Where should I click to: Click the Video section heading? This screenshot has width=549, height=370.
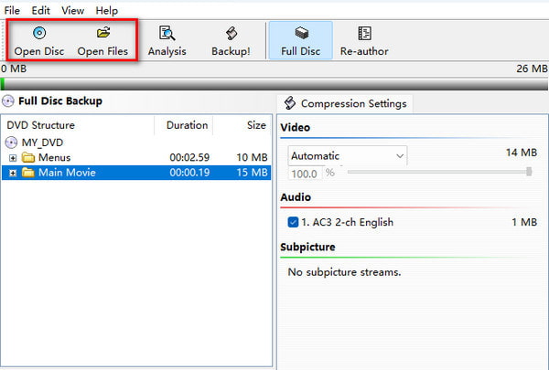(296, 127)
